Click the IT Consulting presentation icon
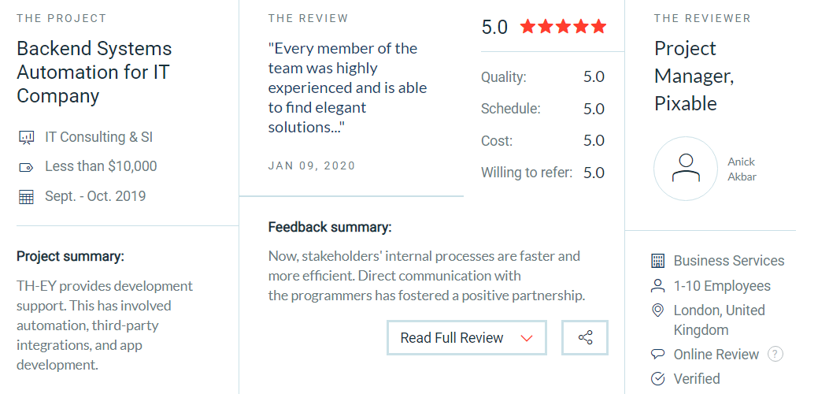 [x=26, y=138]
